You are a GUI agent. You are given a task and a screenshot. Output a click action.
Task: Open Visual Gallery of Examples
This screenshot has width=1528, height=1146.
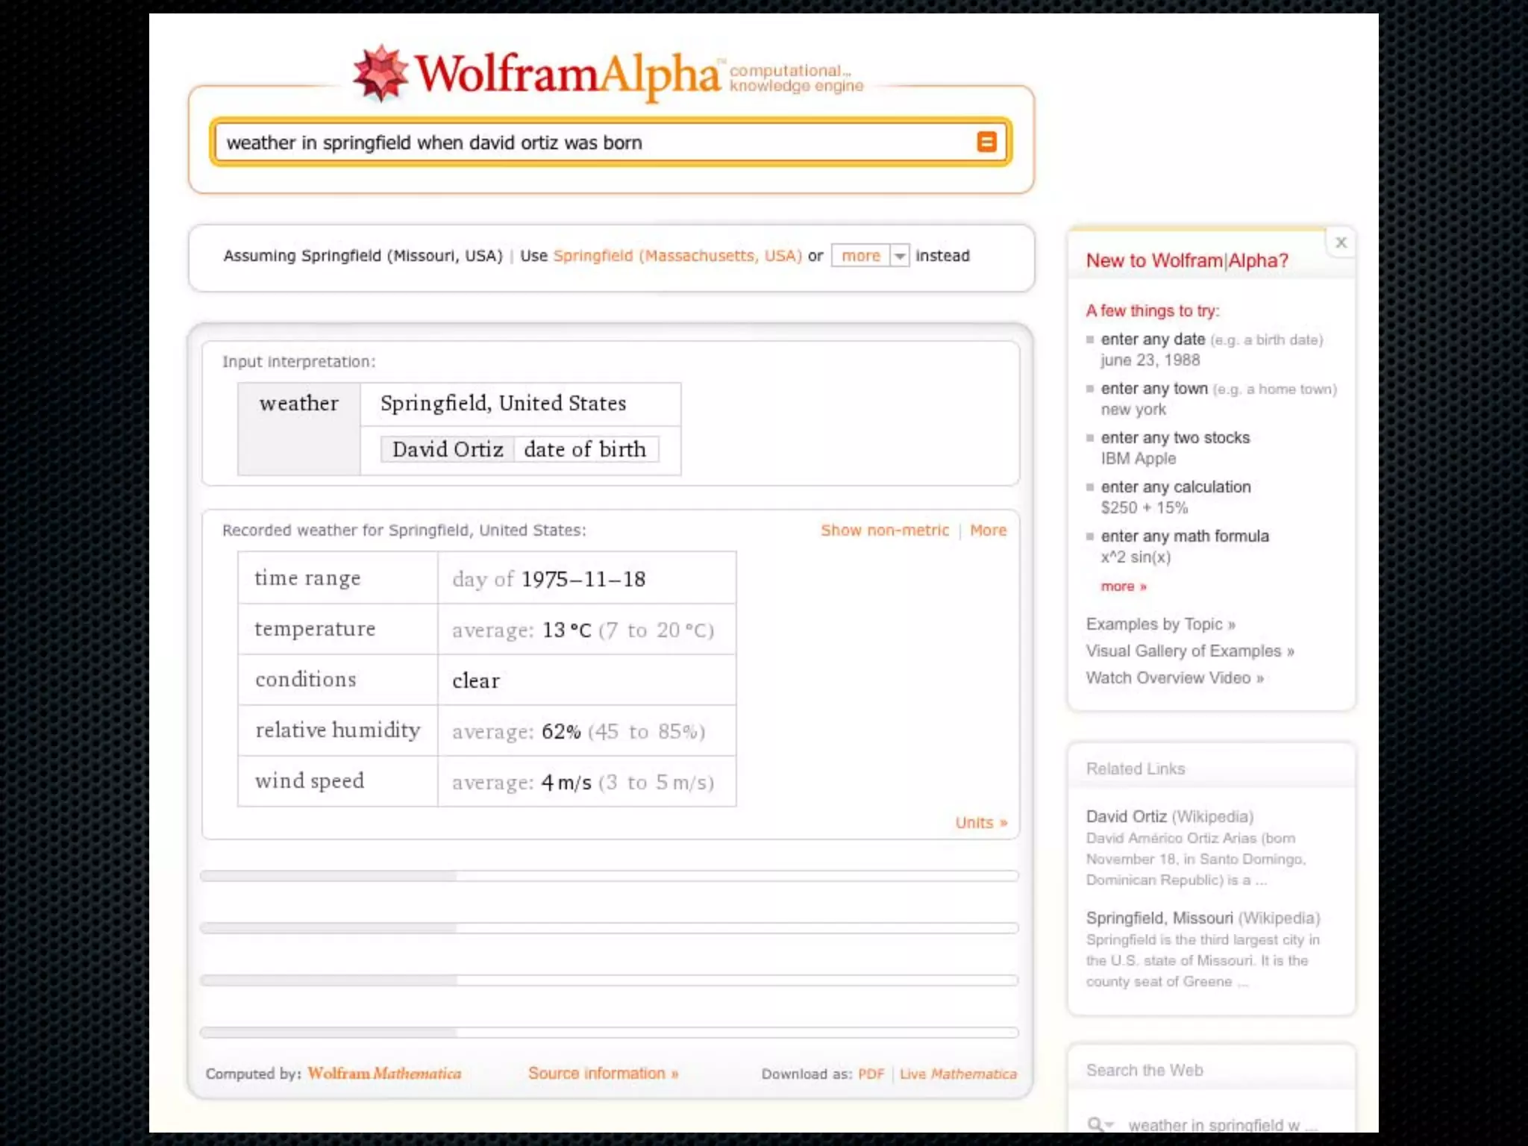tap(1189, 651)
